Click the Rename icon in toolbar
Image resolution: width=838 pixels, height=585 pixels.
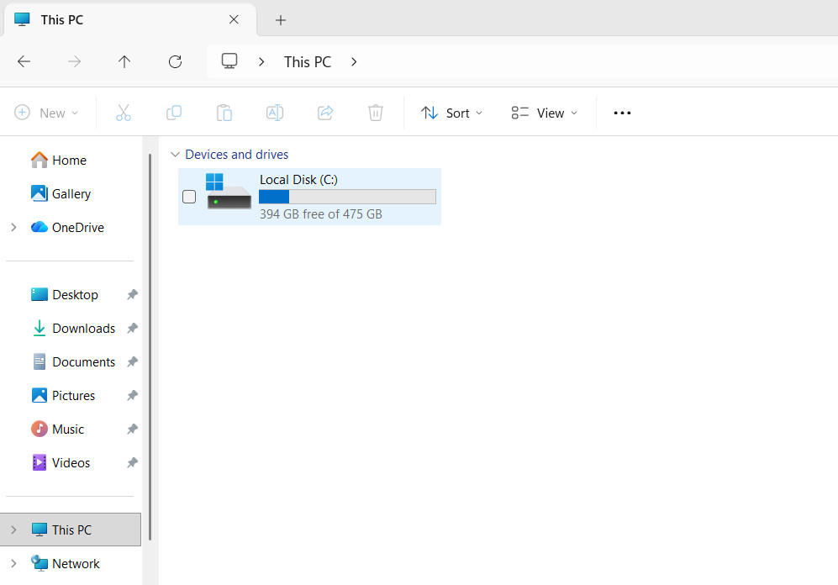275,113
